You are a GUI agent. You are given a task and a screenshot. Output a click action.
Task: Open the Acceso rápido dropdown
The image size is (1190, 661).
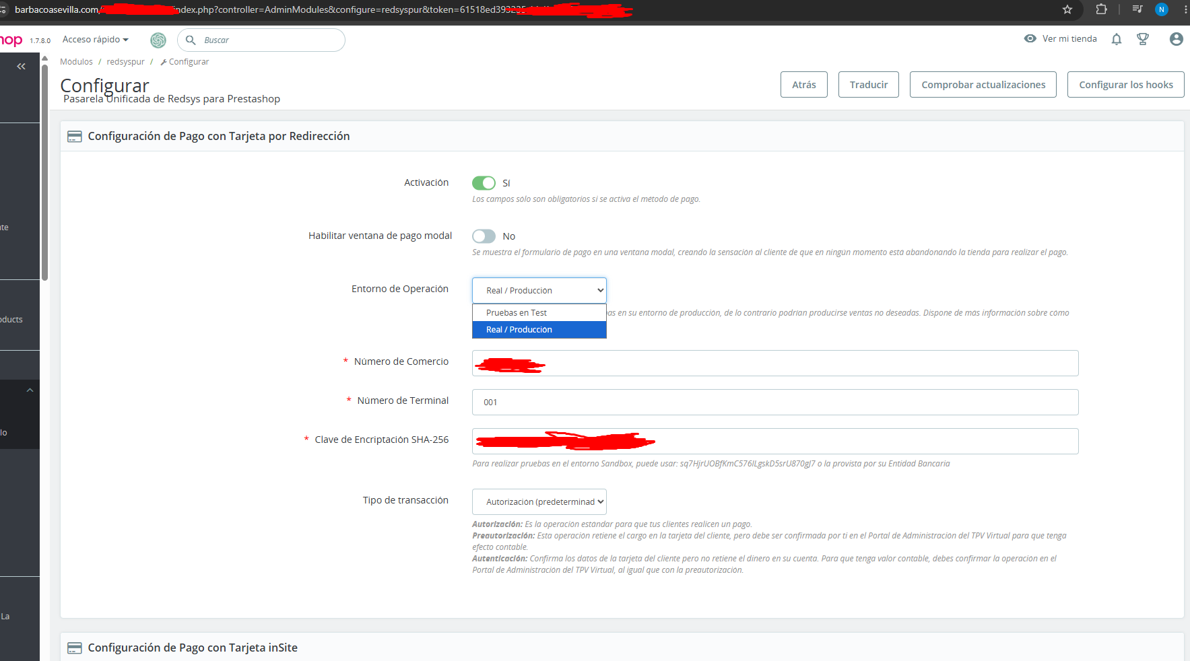(96, 40)
